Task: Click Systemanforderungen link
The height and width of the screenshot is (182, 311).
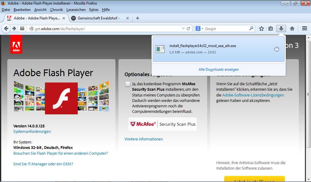Action: [x=32, y=132]
